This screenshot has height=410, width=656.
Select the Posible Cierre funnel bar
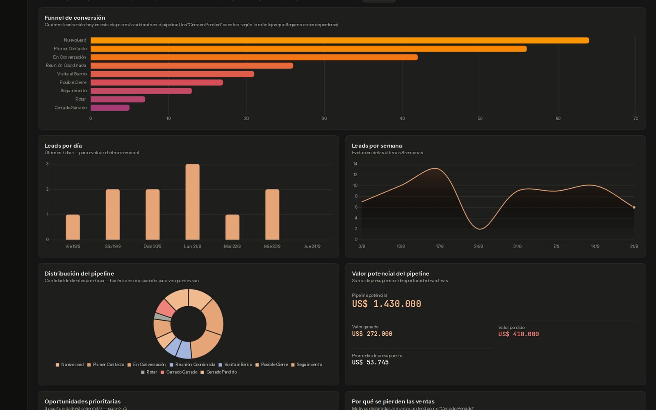click(x=157, y=82)
